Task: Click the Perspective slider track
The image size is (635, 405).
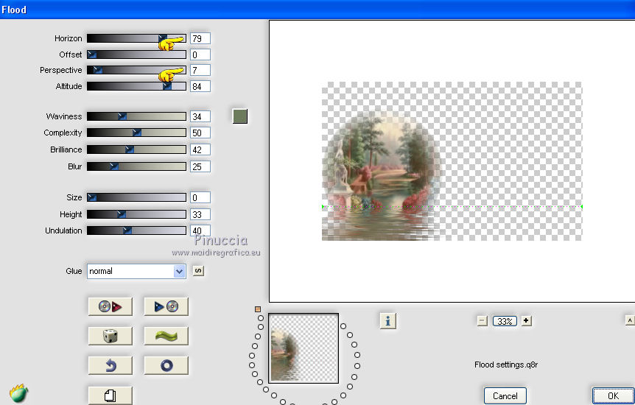Action: pos(136,70)
